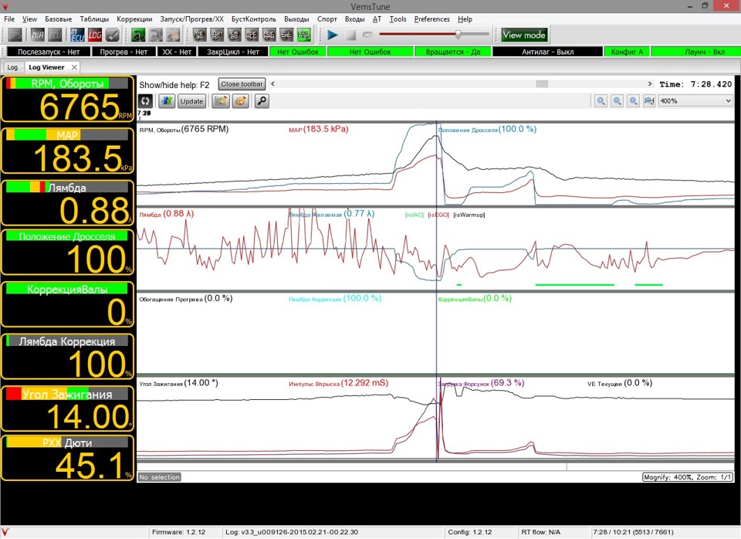Expand the БустКонтроль menu
Viewport: 741px width, 539px height.
(254, 19)
